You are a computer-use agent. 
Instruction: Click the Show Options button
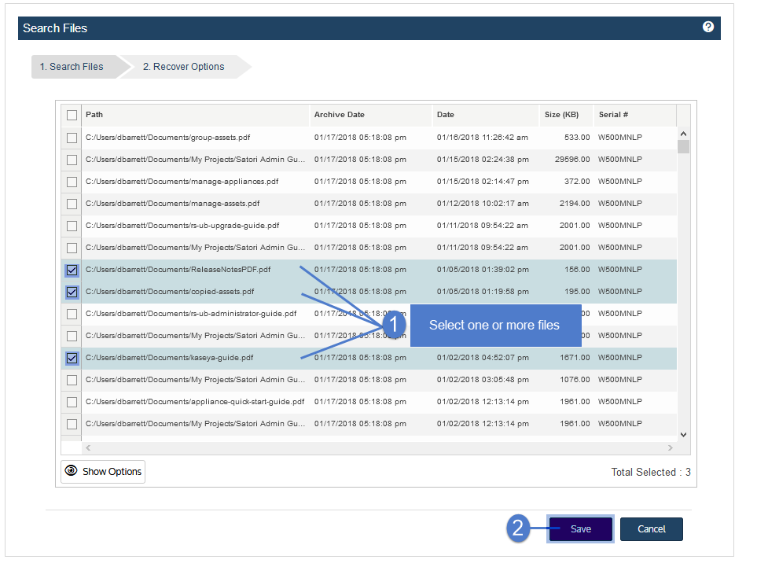coord(103,471)
